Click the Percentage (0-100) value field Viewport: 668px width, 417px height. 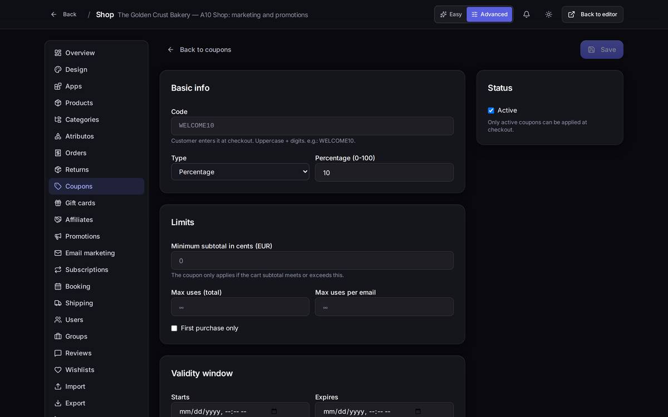(384, 172)
